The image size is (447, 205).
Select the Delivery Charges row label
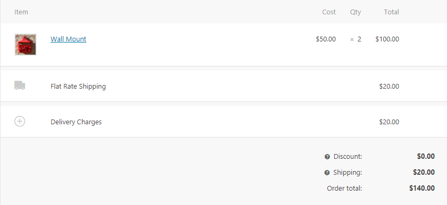point(76,122)
